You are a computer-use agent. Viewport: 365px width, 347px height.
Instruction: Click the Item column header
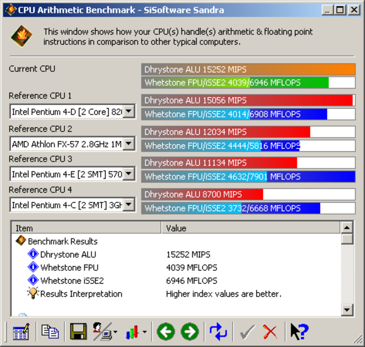tap(86, 228)
